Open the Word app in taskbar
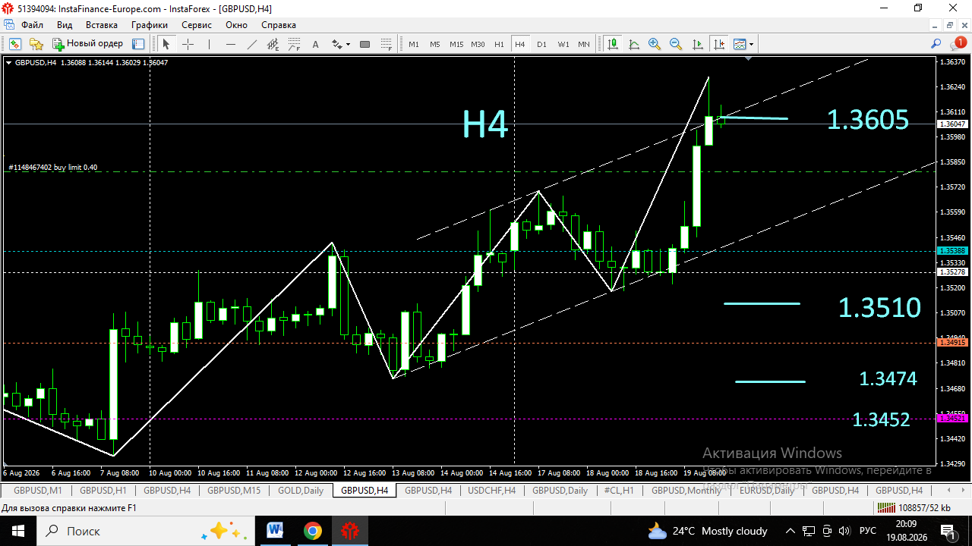Image resolution: width=972 pixels, height=546 pixels. [275, 531]
